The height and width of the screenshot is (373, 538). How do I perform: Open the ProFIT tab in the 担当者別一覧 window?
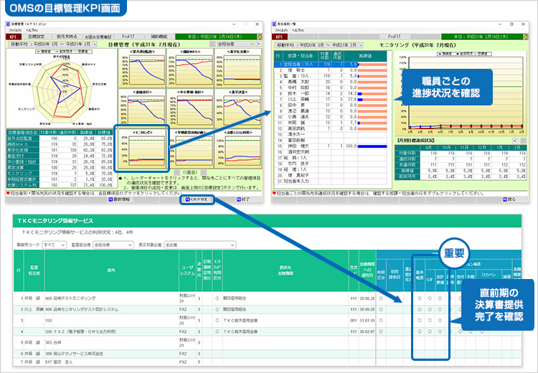pos(395,37)
